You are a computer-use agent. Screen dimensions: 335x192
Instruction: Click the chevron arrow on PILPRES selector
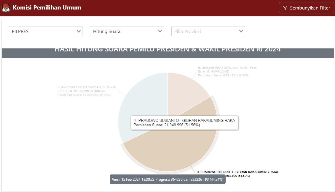coord(79,31)
